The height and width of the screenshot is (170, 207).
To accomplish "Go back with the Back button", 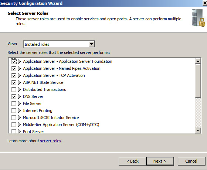I will [132, 161].
